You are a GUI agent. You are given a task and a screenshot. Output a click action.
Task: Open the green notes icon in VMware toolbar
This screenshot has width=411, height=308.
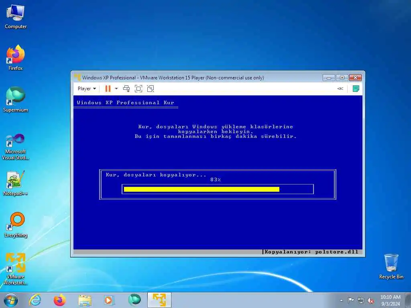point(356,89)
